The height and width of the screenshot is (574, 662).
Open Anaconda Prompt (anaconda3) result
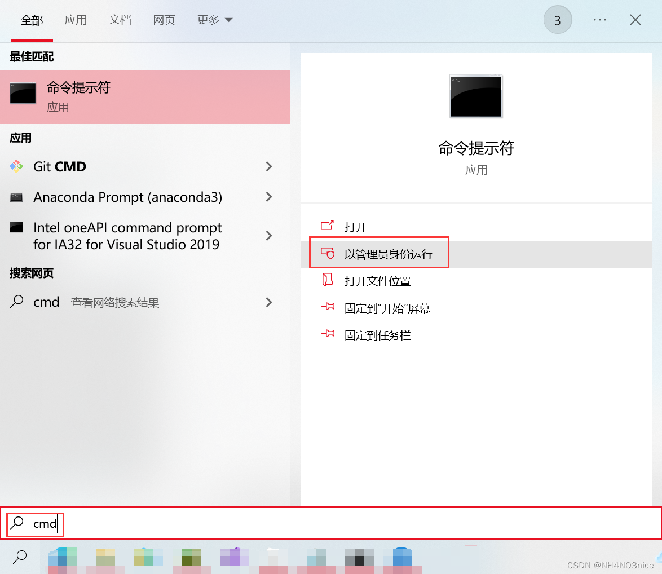(x=145, y=197)
